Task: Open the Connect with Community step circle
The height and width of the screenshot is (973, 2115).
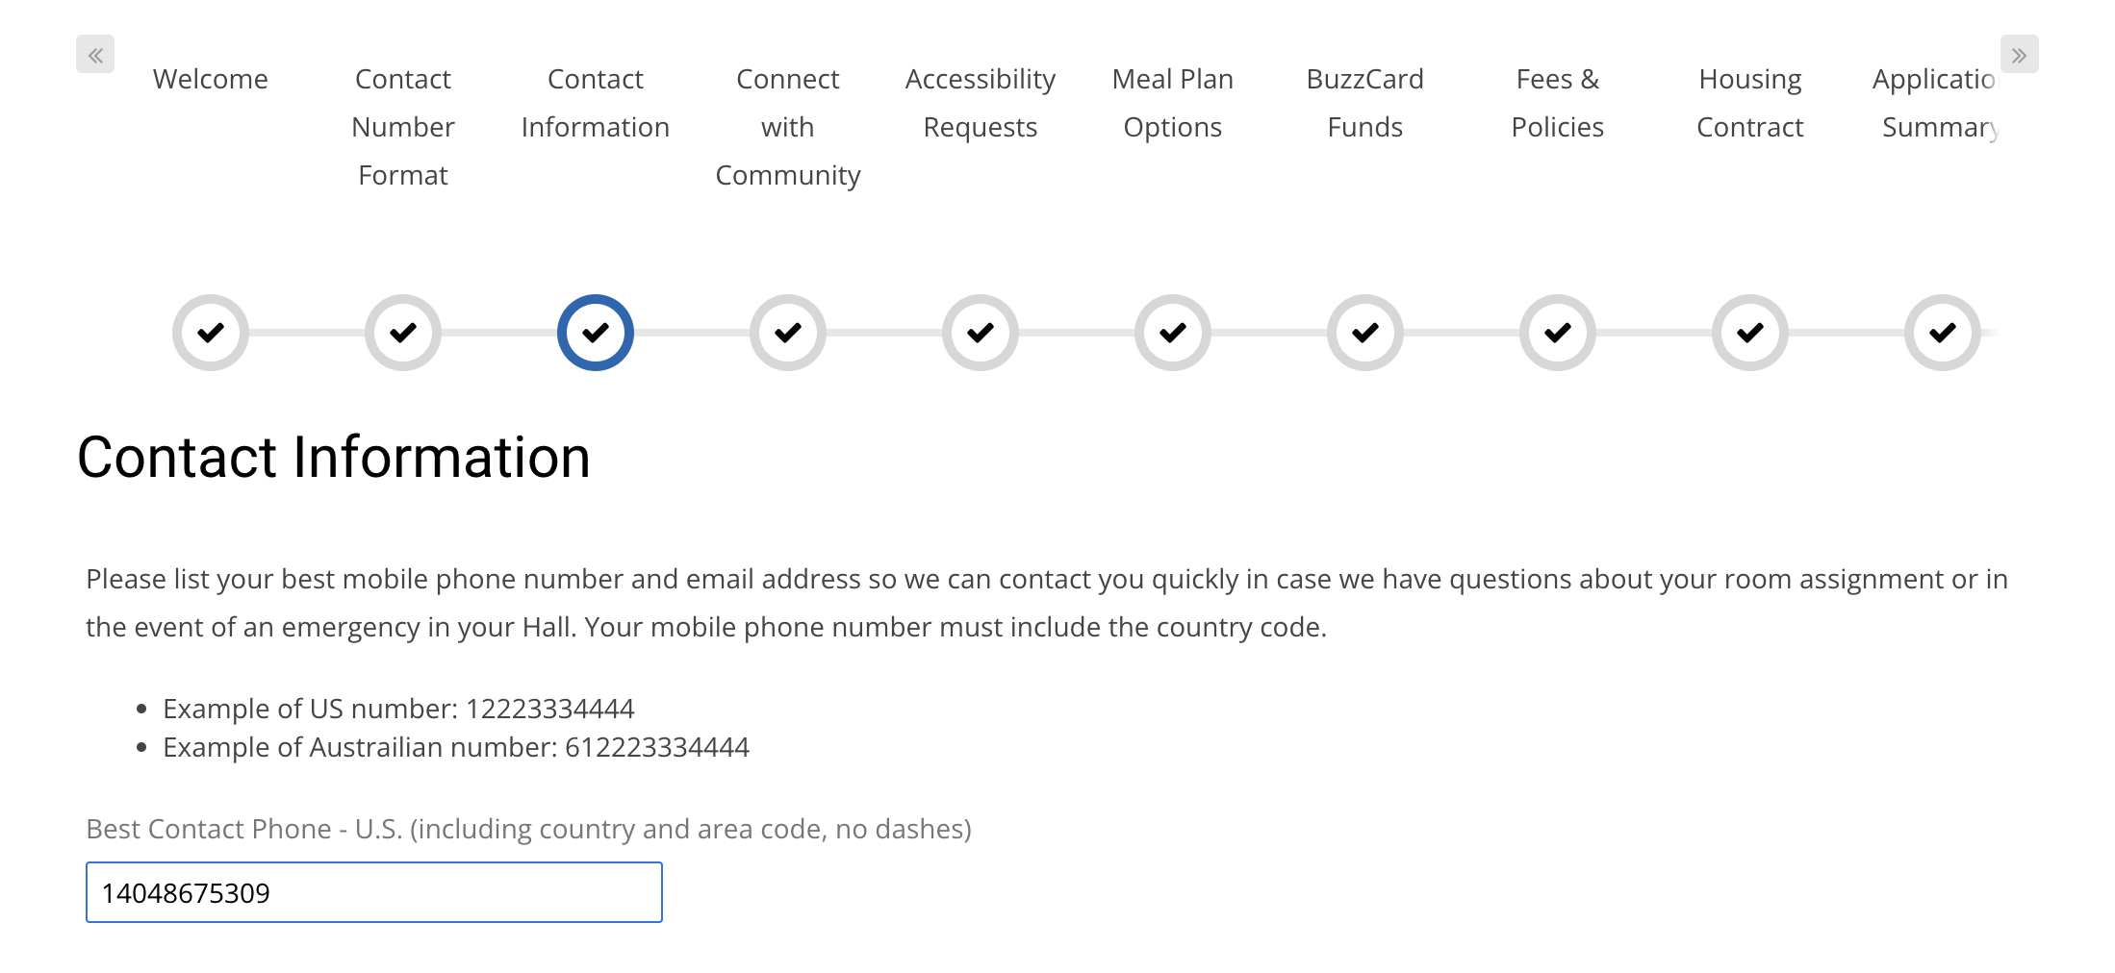Action: pyautogui.click(x=788, y=333)
